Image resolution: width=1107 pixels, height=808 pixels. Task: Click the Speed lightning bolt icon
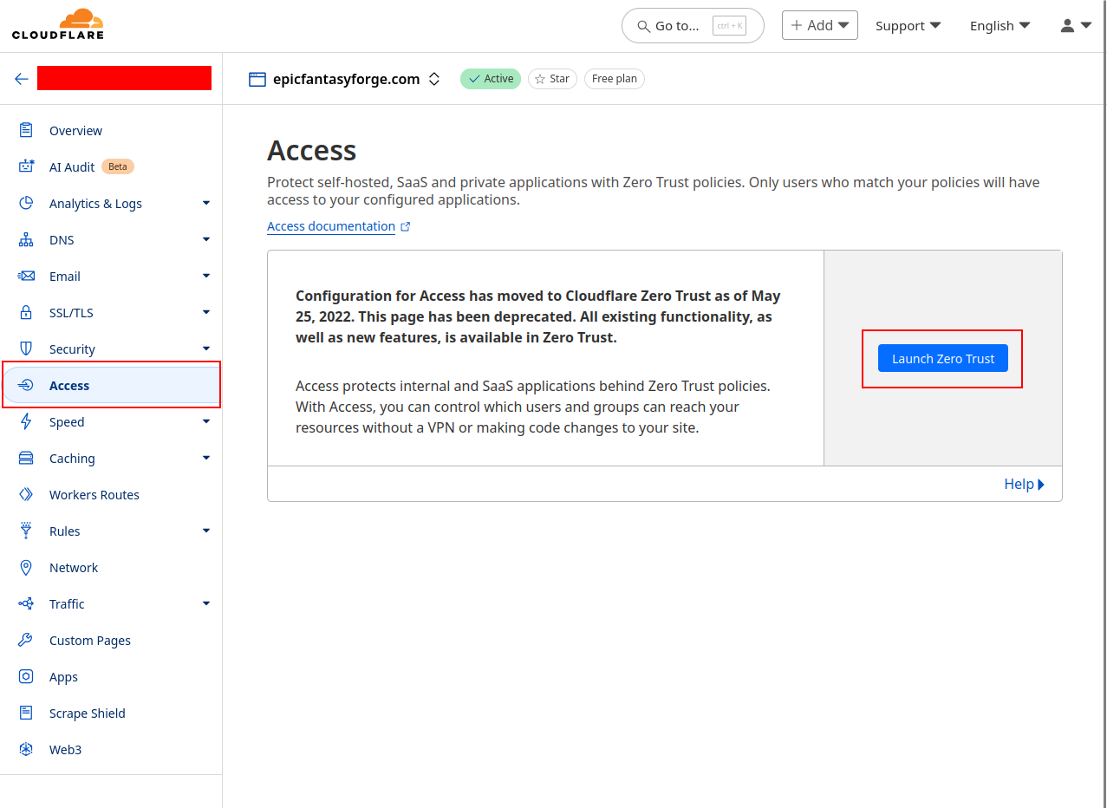tap(26, 421)
